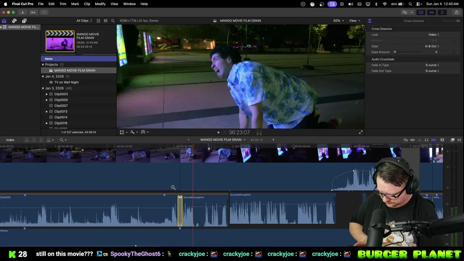Change the Look Video dropdown
Screen dimensions: 464x261
coord(434,35)
